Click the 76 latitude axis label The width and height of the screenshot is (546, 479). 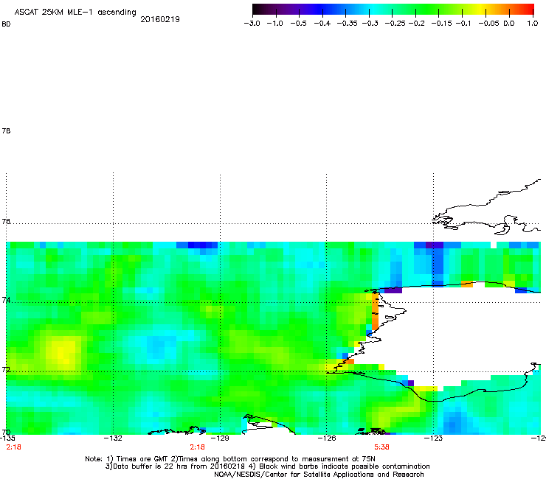(x=6, y=222)
